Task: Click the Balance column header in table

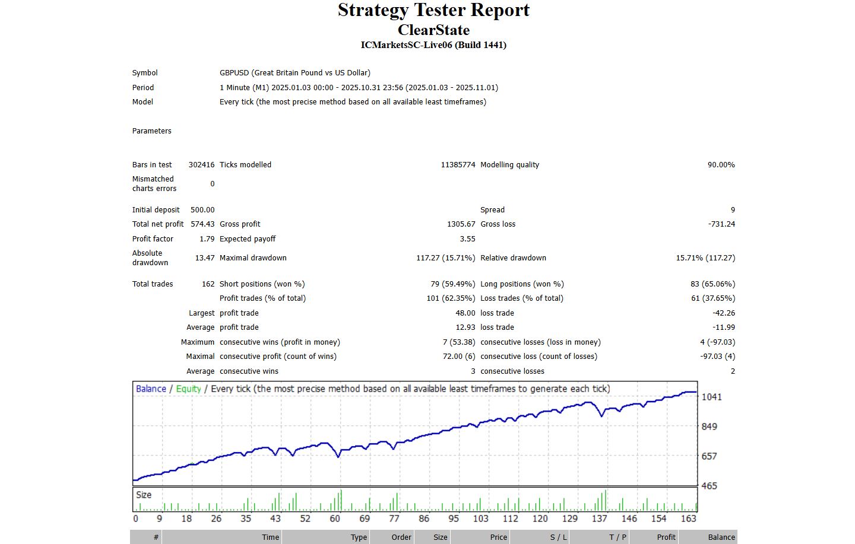Action: tap(721, 537)
